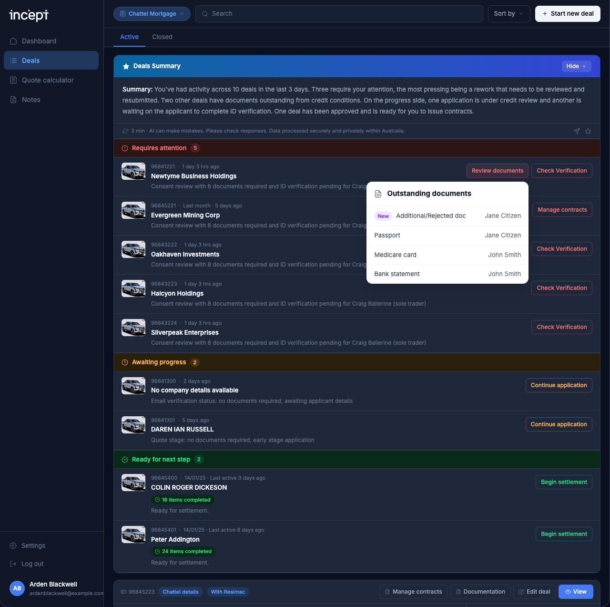This screenshot has width=610, height=607.
Task: Select Passport row for Jane Citizen
Action: coord(447,236)
